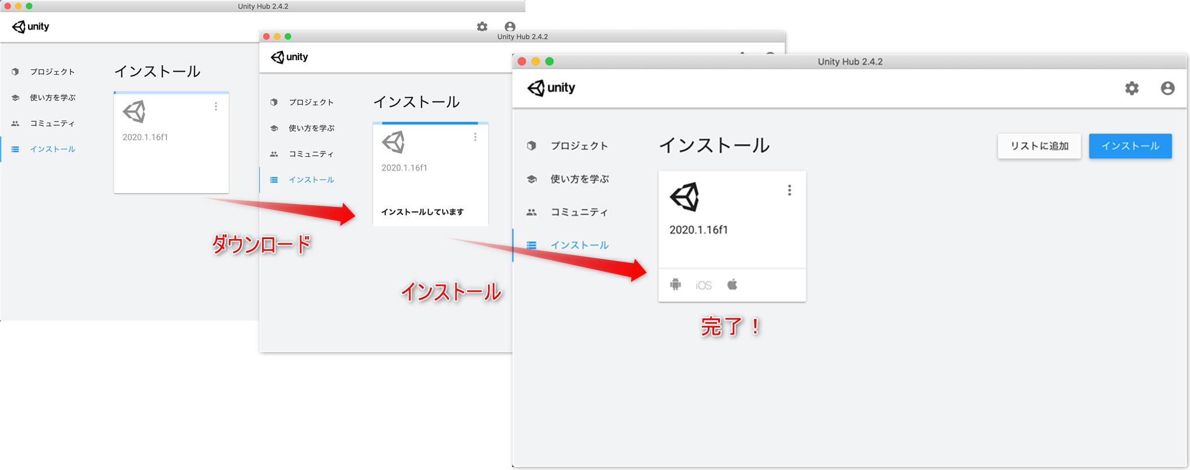The height and width of the screenshot is (470, 1190).
Task: Click Unity logo in back-left window header
Action: [30, 27]
